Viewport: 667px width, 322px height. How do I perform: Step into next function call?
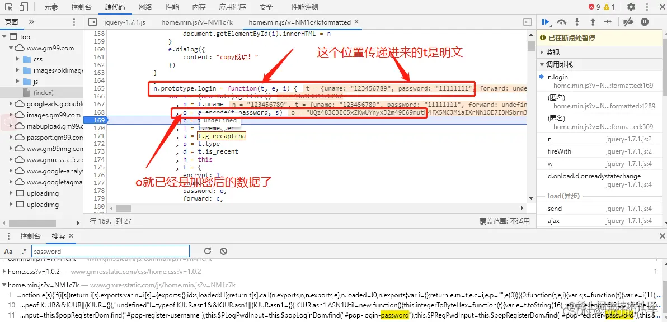point(577,22)
